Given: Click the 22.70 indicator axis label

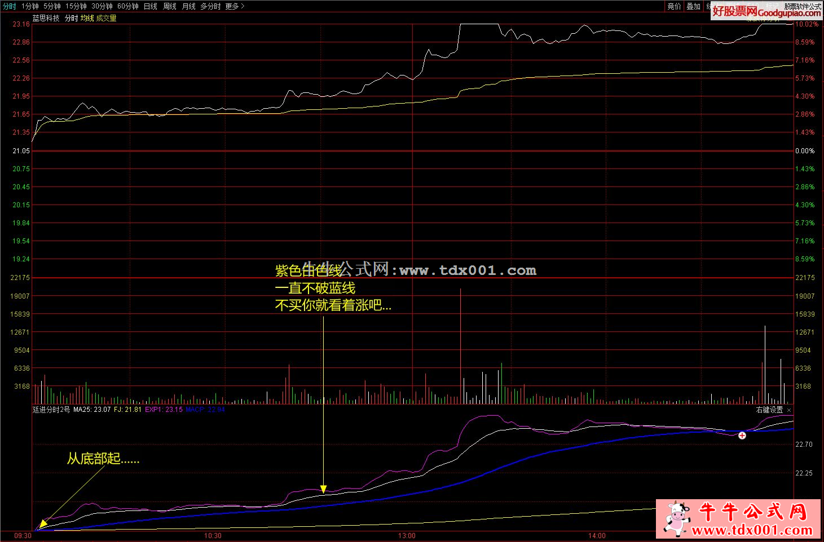Looking at the screenshot, I should tap(804, 445).
